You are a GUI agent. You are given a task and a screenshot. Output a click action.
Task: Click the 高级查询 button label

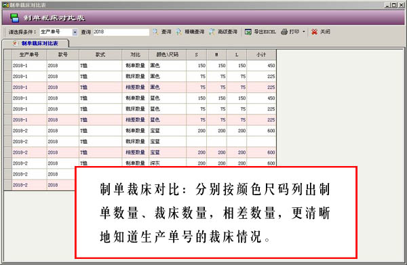(x=227, y=32)
